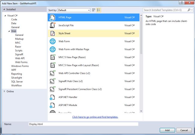Close the Add New Item dialog
This screenshot has width=195, height=135.
(190, 2)
